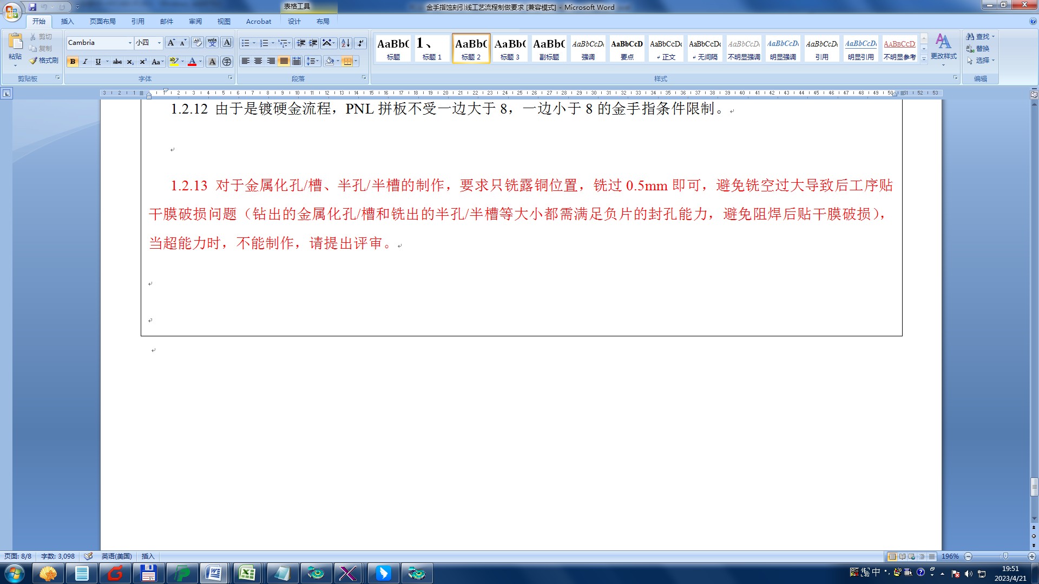Toggle Align Left

click(x=246, y=61)
